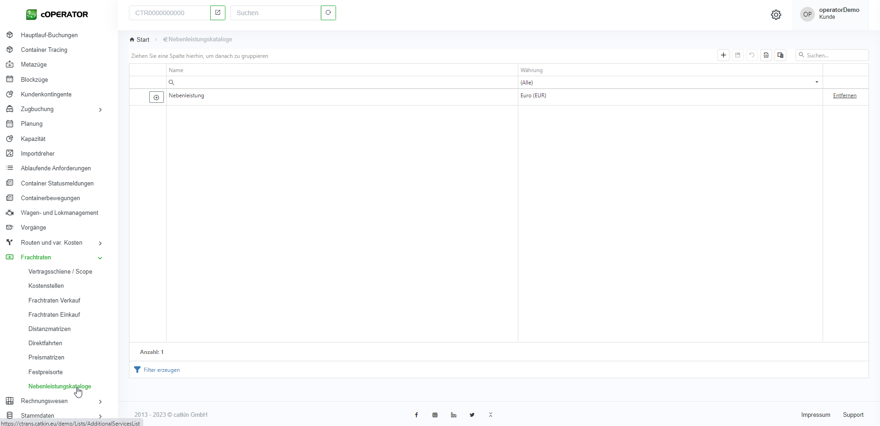Click the Entfernen link for Nebenleistung
Screen dimensions: 880x426
tap(845, 95)
